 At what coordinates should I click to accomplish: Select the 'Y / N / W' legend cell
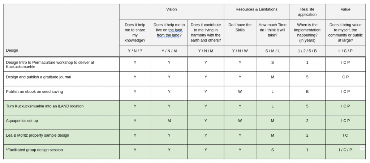[x=240, y=51]
